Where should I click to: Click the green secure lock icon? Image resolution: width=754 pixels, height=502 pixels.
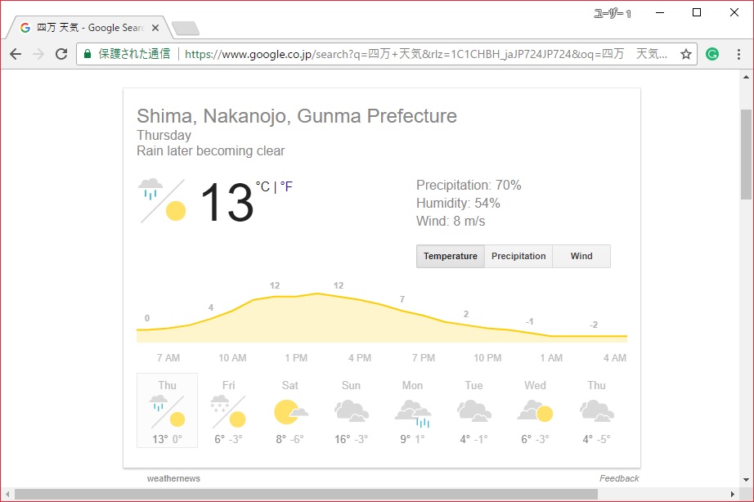tap(88, 54)
